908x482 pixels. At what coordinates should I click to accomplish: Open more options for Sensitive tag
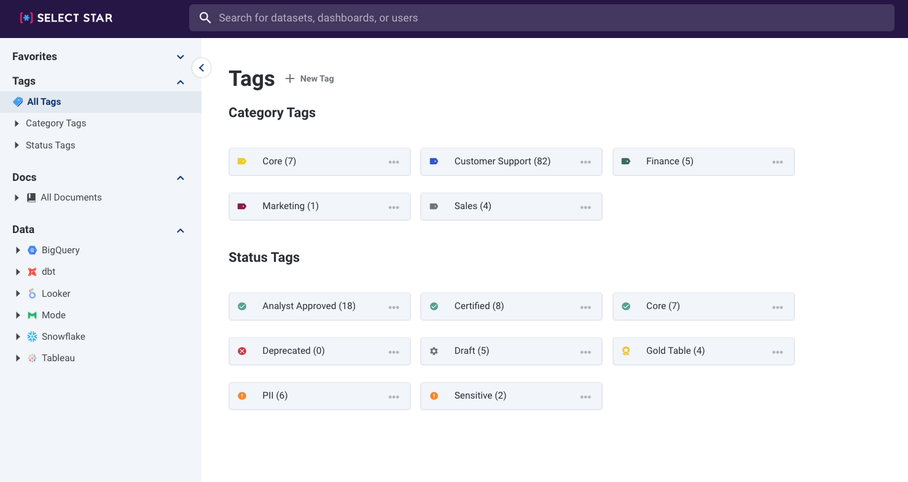click(585, 396)
